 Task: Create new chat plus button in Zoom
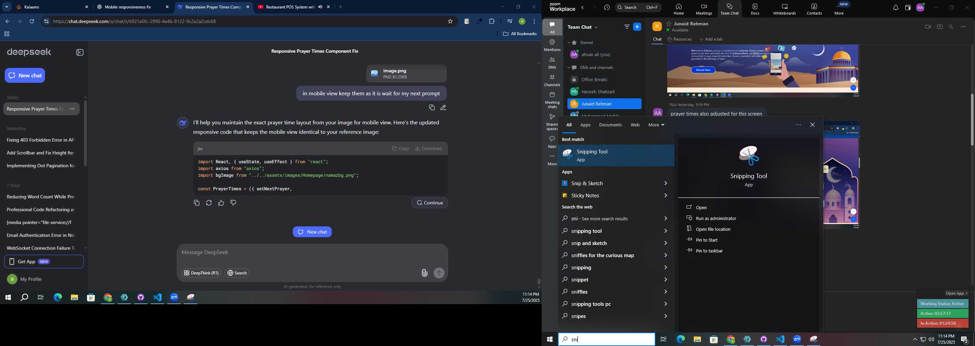[x=637, y=27]
